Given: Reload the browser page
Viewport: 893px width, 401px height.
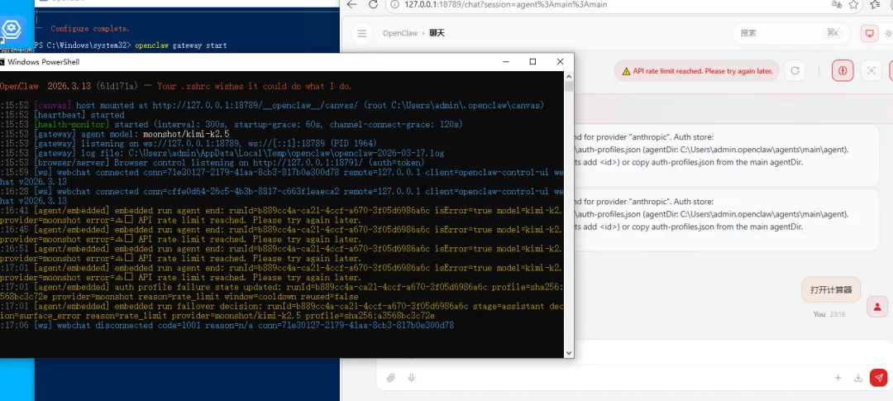Looking at the screenshot, I should pyautogui.click(x=373, y=5).
